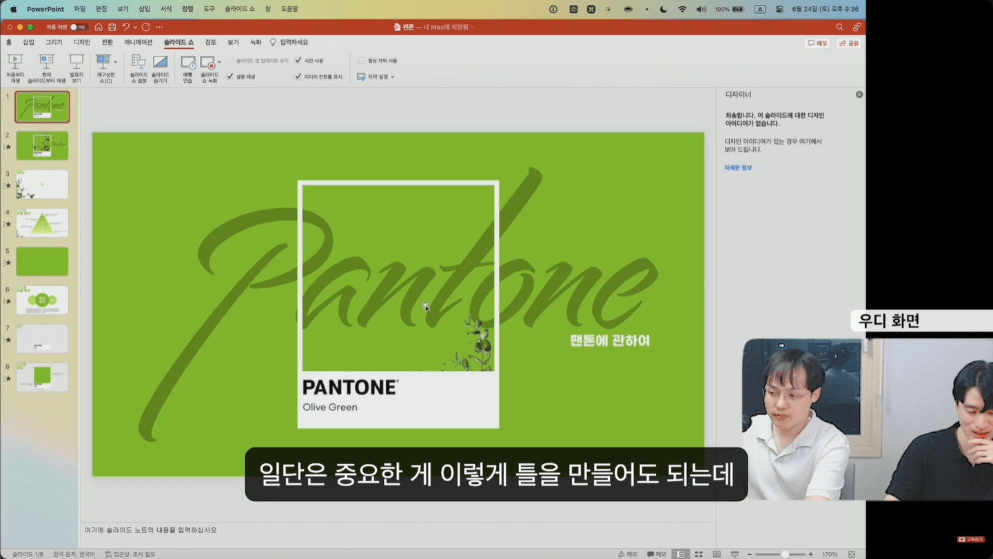Close the 디자이너 pane

(x=859, y=94)
